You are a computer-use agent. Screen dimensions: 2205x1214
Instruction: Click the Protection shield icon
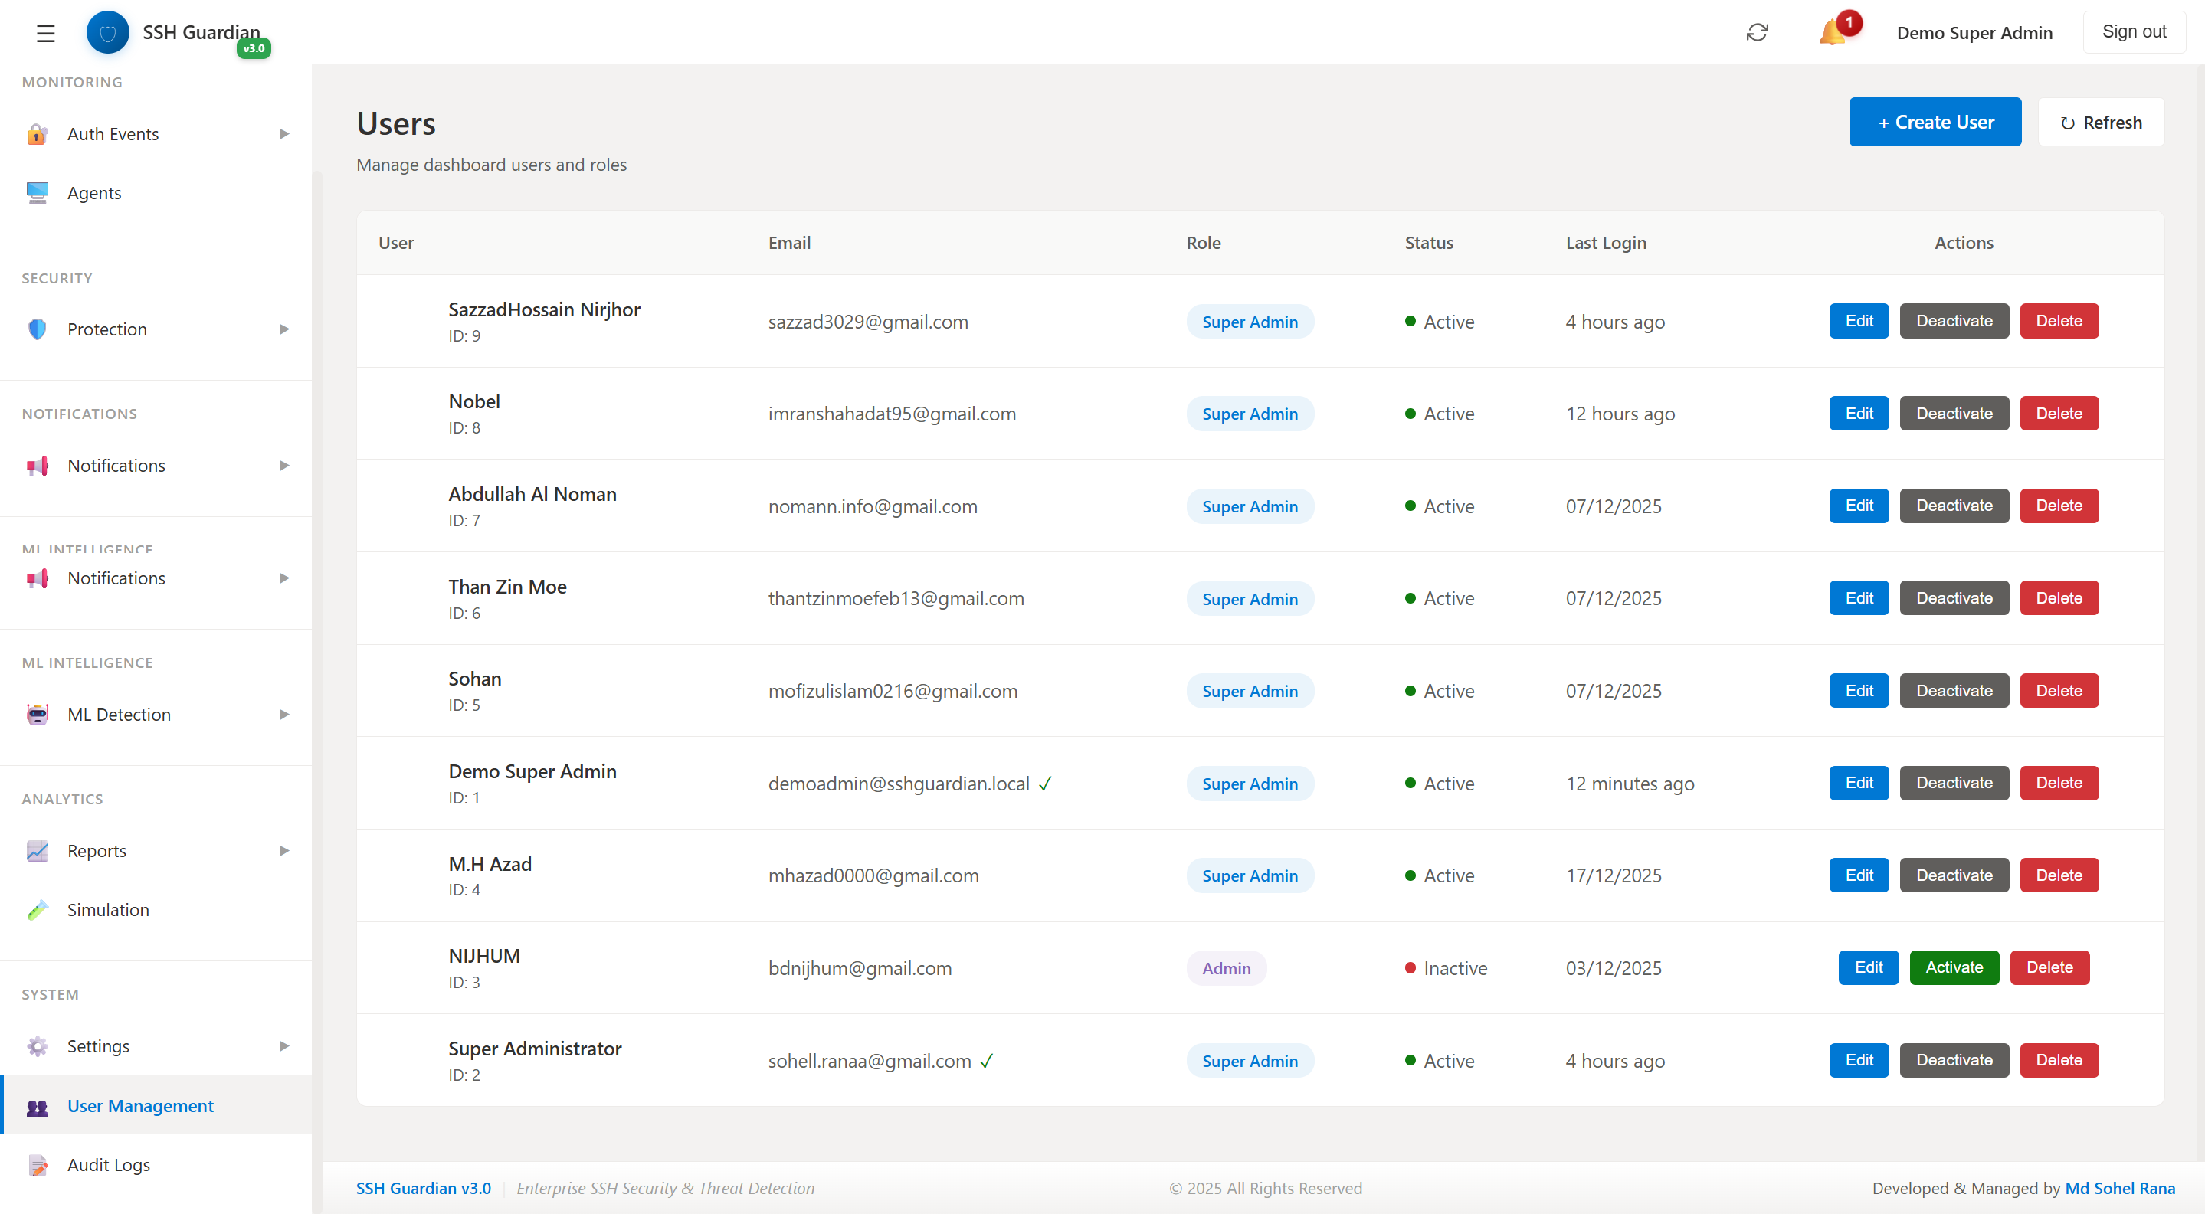point(38,329)
